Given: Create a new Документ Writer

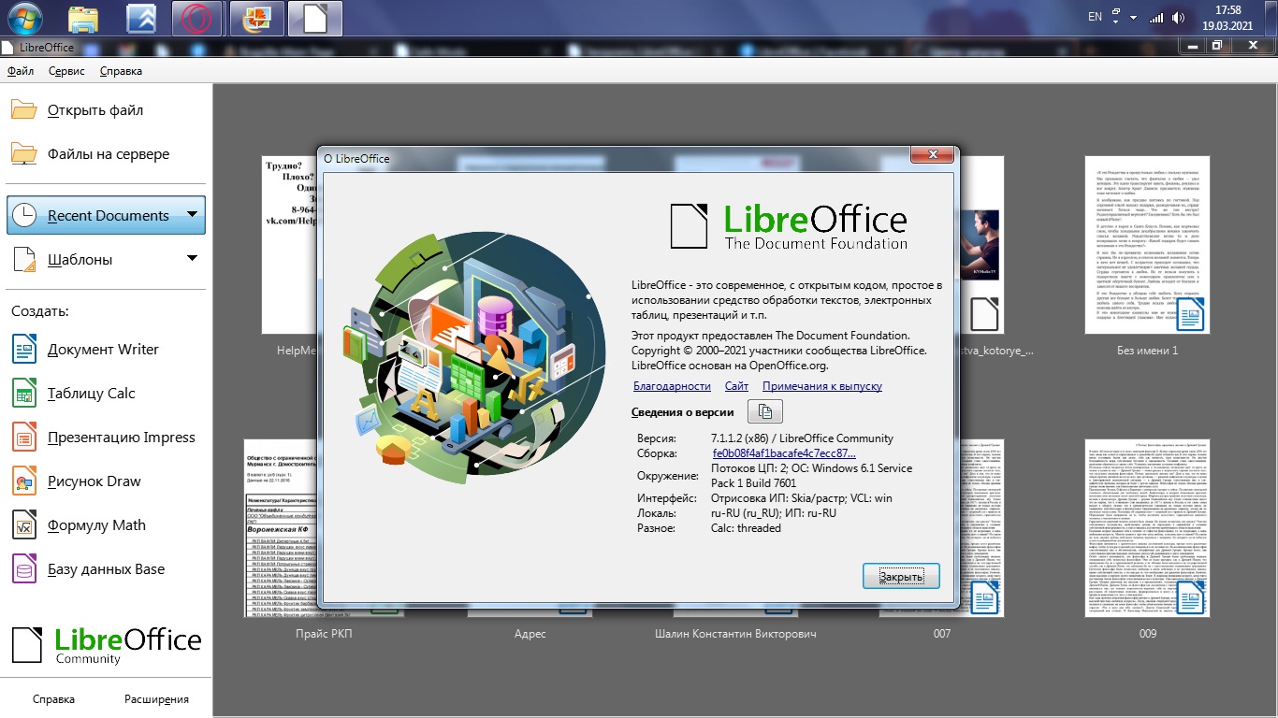Looking at the screenshot, I should click(106, 349).
